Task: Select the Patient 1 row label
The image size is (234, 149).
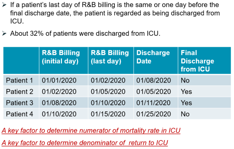Action: pos(20,80)
